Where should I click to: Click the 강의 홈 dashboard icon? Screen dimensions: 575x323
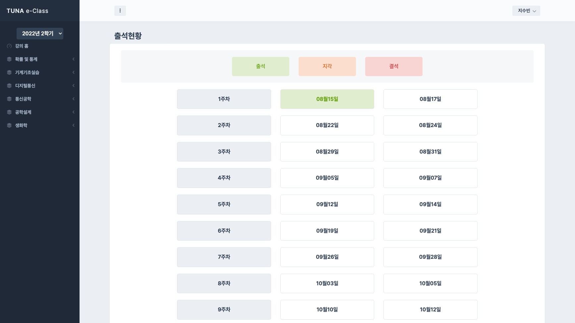tap(9, 46)
